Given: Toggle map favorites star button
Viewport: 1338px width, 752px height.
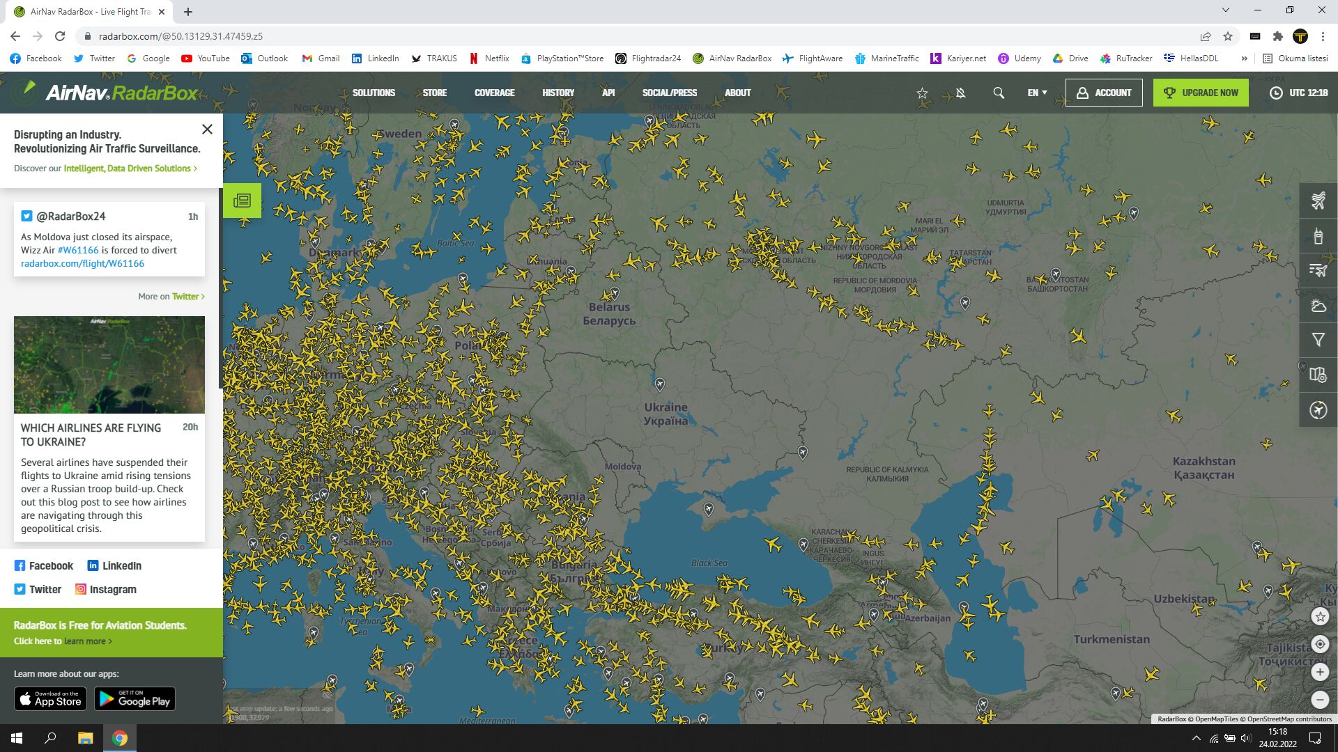Looking at the screenshot, I should point(1320,616).
